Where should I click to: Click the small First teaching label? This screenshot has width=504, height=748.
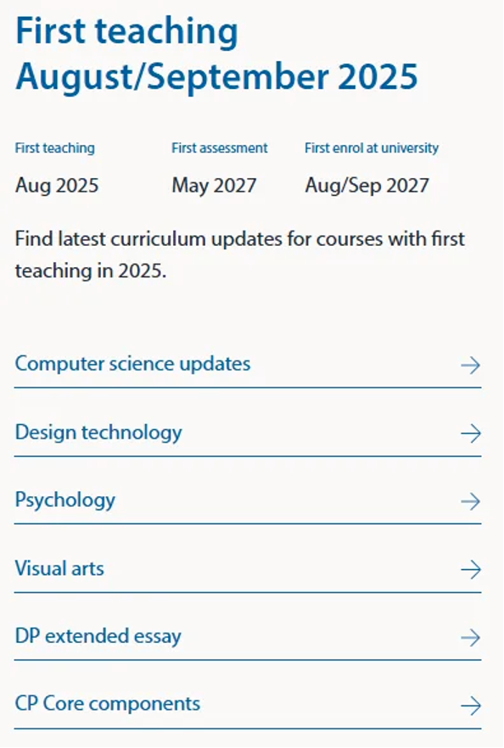(55, 148)
